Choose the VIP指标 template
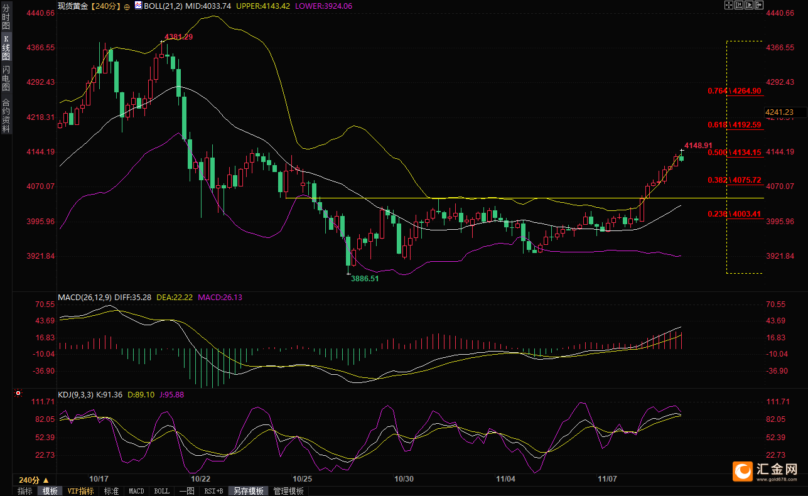 [x=81, y=491]
